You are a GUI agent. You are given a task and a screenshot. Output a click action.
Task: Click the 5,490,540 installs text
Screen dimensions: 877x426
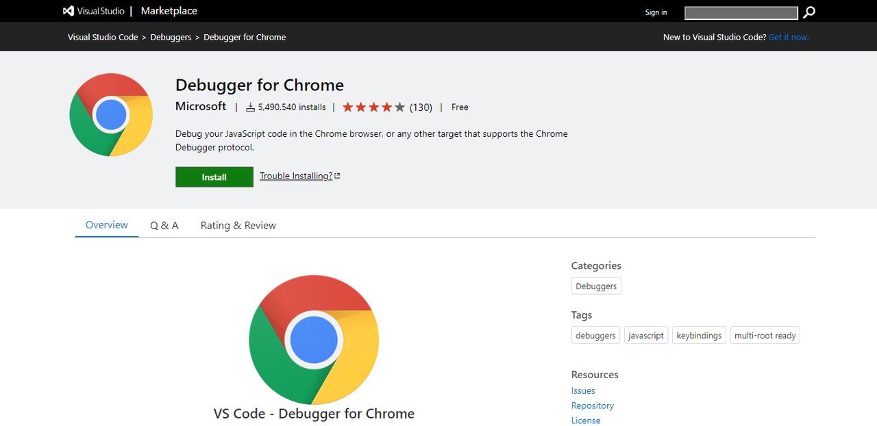(292, 107)
